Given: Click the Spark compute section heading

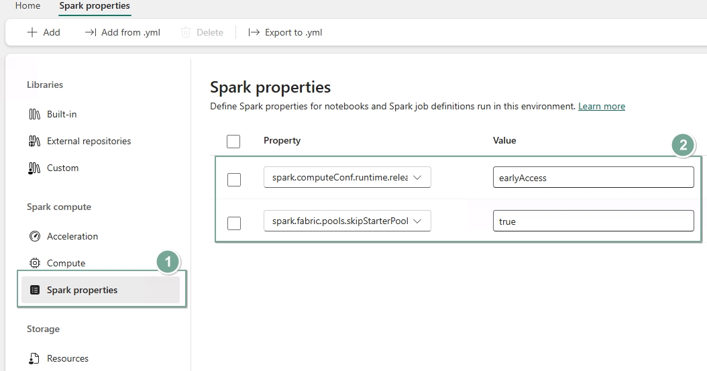Looking at the screenshot, I should [x=58, y=207].
